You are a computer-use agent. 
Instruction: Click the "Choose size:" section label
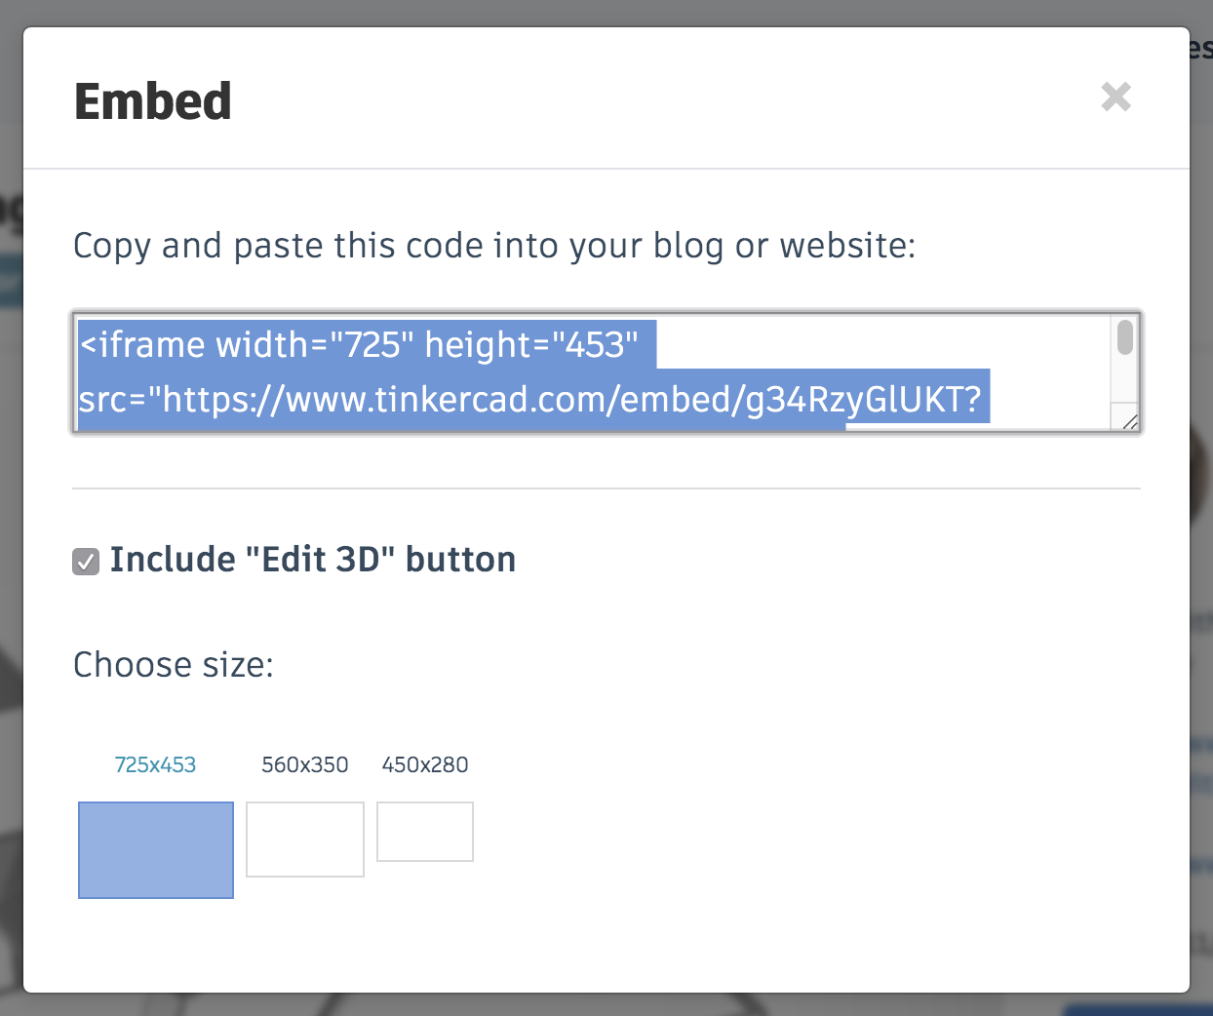(173, 664)
